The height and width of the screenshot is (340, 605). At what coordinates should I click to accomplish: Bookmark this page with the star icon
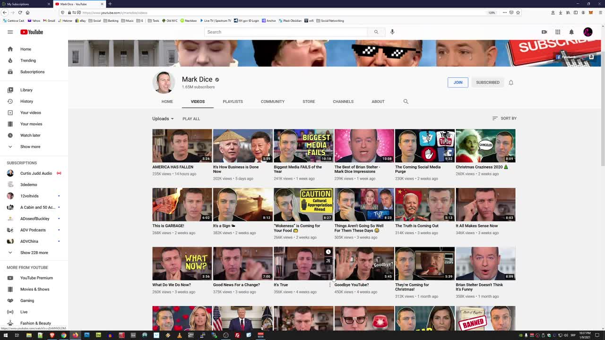coord(518,12)
